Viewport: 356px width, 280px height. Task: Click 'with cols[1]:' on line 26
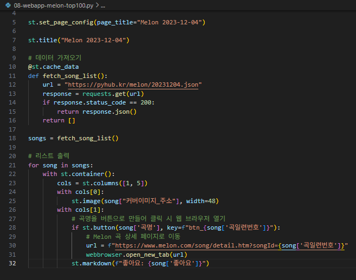pyautogui.click(x=81, y=210)
